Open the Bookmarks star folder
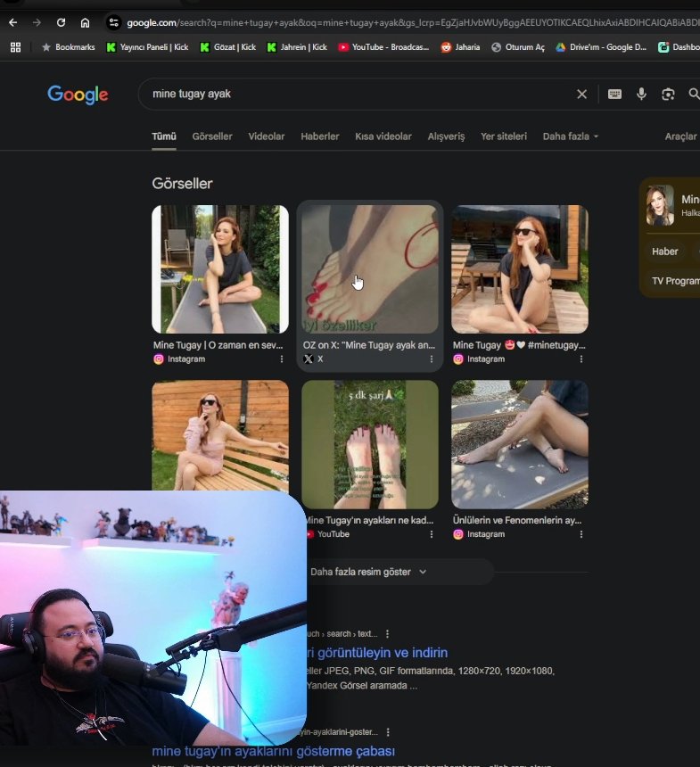 69,47
